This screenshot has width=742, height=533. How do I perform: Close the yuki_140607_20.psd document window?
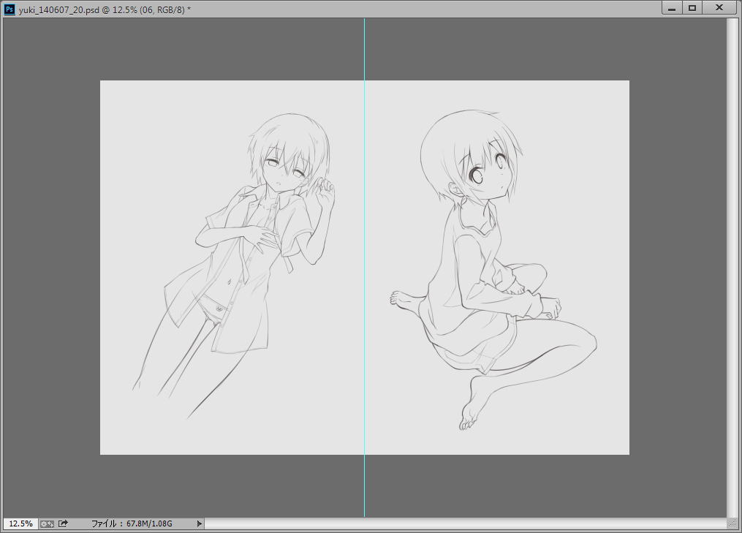pos(719,8)
